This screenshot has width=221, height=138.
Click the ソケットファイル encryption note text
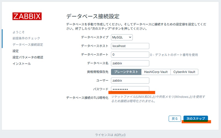158,99
